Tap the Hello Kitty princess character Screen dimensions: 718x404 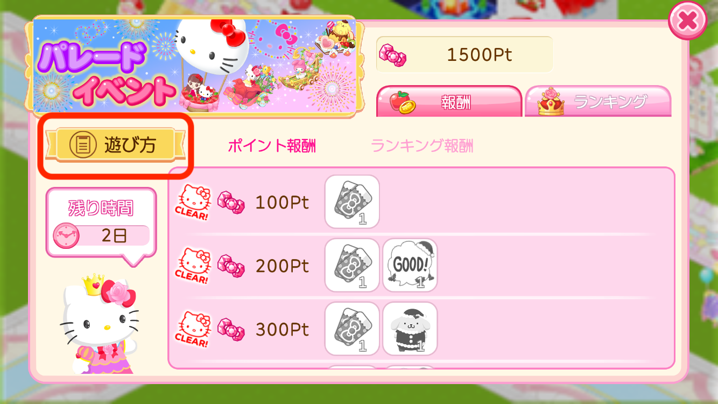click(x=100, y=324)
